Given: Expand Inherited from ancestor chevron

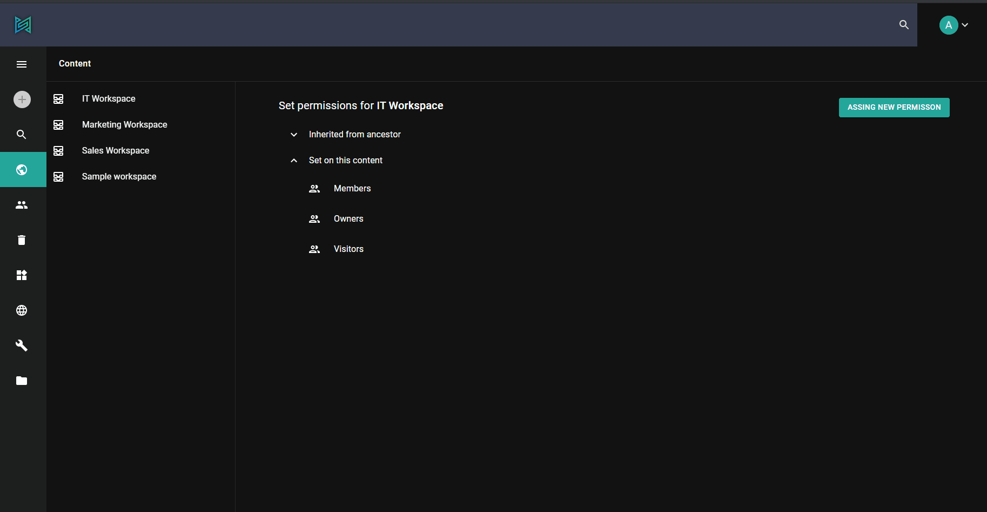Looking at the screenshot, I should point(294,135).
